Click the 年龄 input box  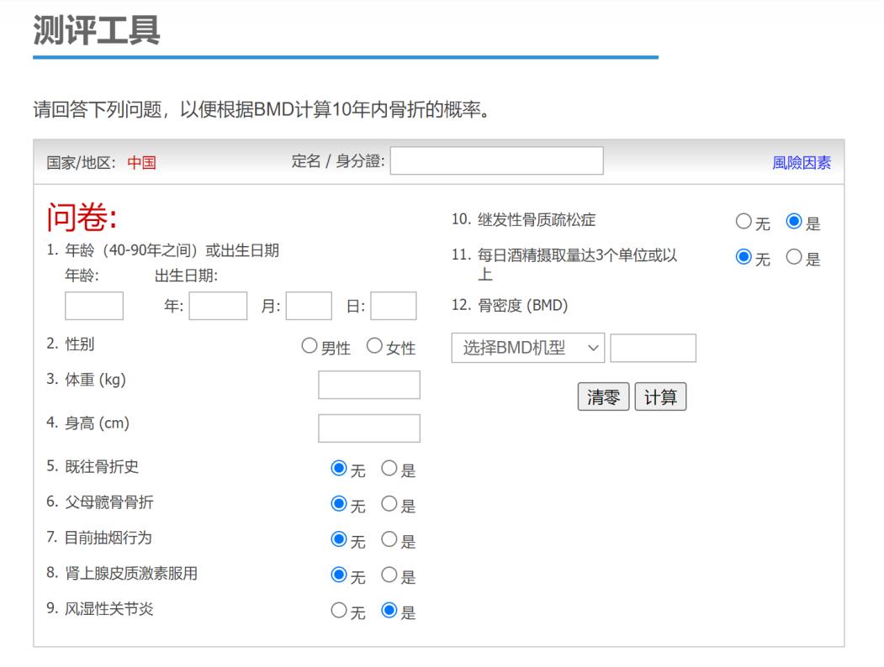click(x=93, y=306)
